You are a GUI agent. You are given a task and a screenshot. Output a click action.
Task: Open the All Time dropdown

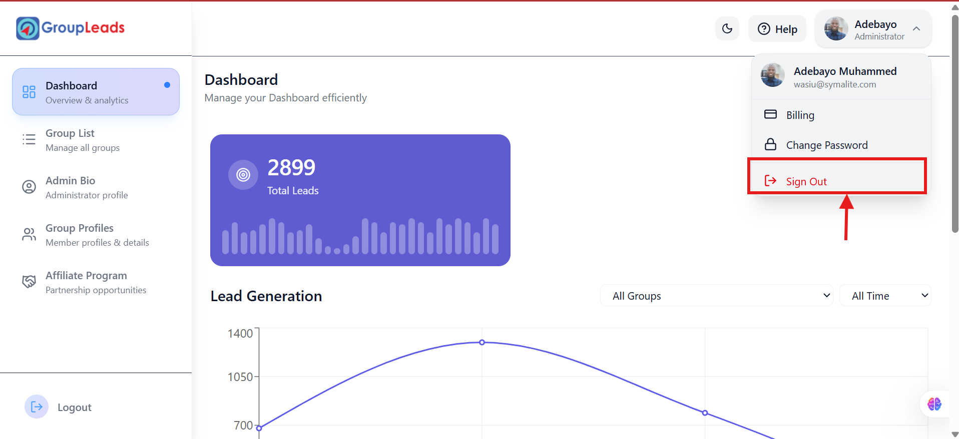click(885, 296)
